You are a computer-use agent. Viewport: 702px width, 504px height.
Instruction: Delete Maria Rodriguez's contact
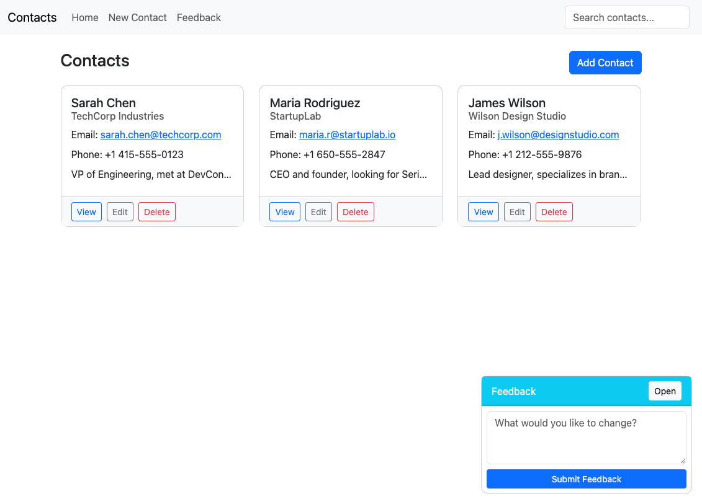point(356,212)
